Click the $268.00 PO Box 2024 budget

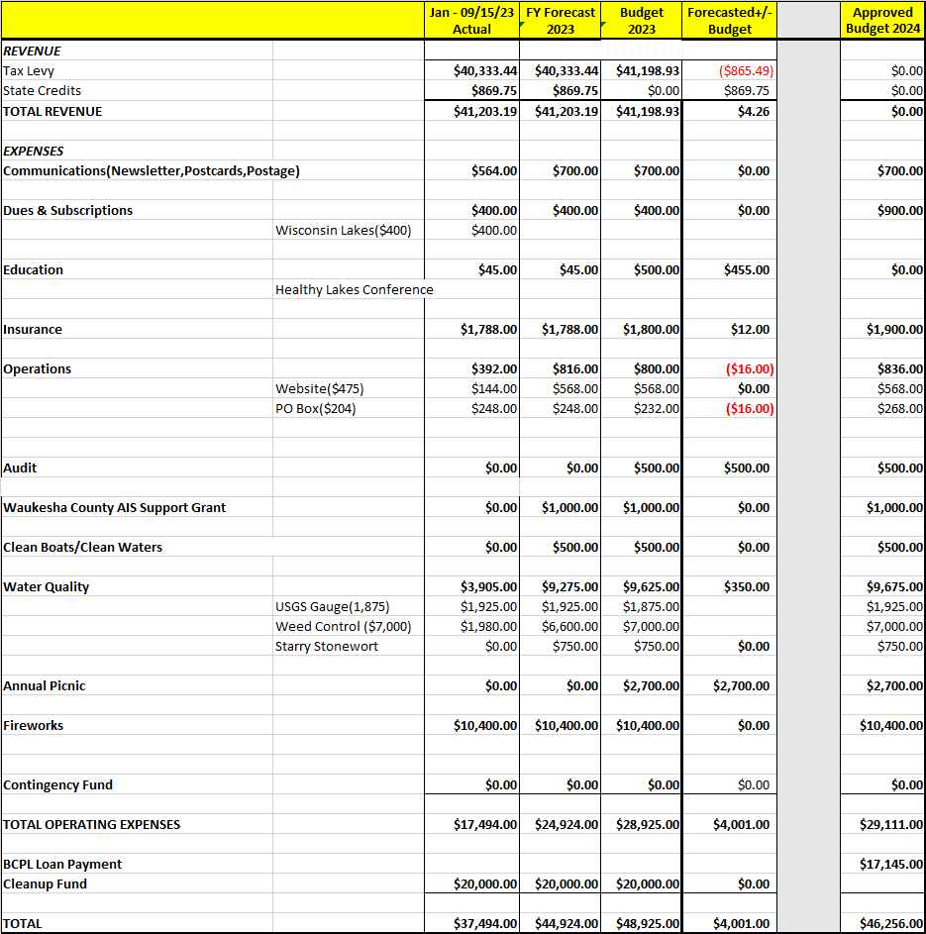900,409
